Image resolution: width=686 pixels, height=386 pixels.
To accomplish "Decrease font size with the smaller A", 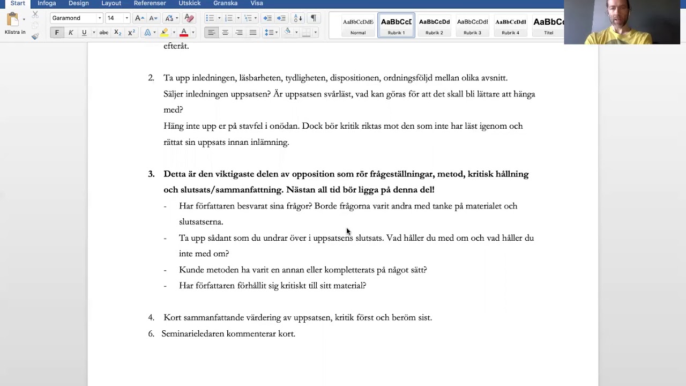I will coord(153,18).
